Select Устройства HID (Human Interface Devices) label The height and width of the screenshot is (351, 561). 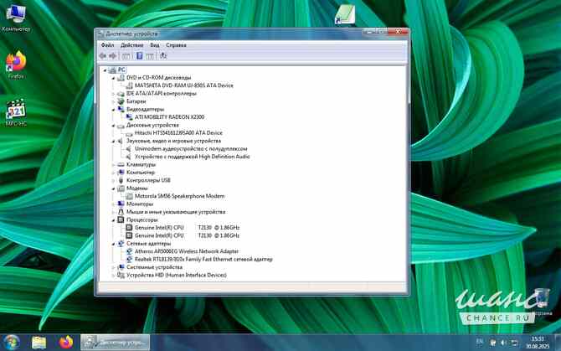click(x=177, y=275)
